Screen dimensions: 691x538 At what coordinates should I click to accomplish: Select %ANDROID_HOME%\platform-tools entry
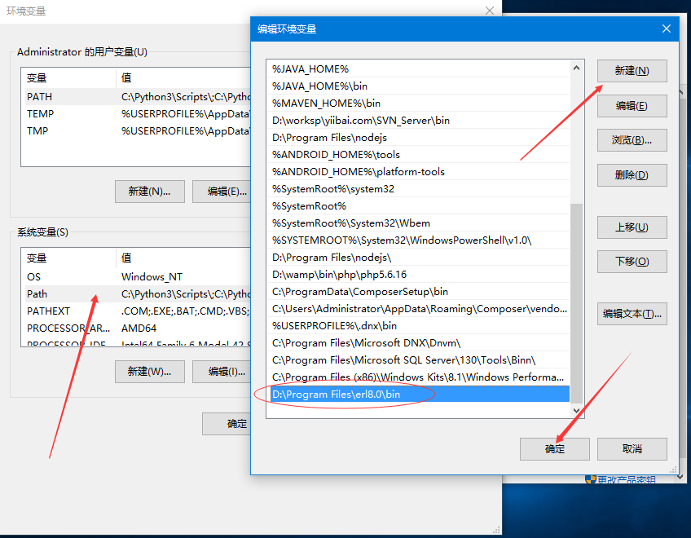418,172
